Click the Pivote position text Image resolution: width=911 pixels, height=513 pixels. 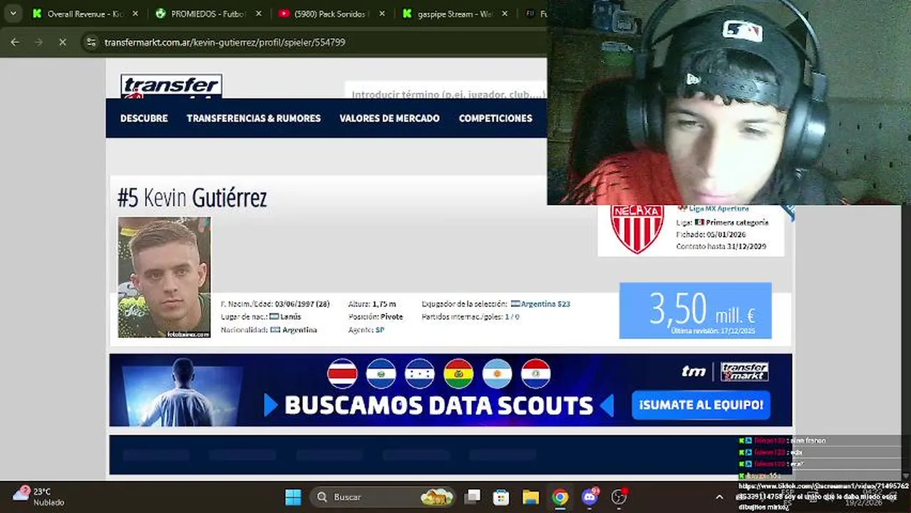pos(391,316)
